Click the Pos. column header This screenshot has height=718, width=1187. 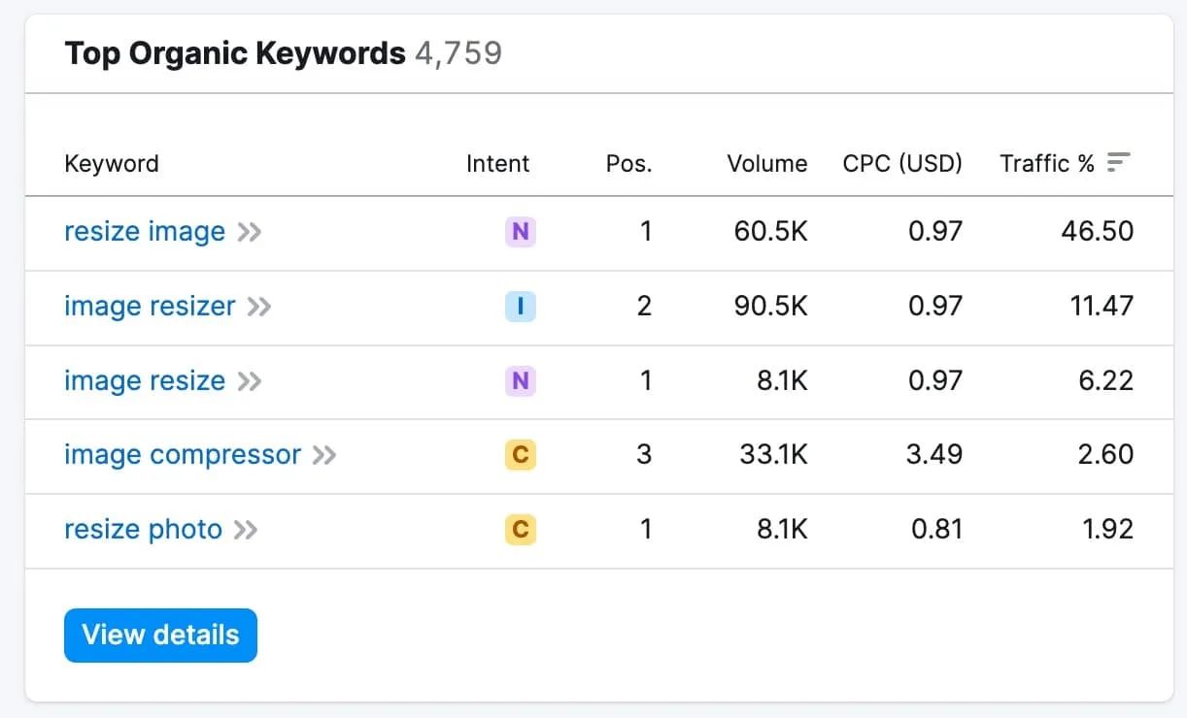(629, 163)
